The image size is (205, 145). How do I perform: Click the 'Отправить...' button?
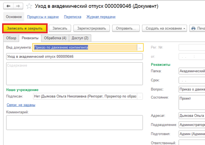pos(126,29)
